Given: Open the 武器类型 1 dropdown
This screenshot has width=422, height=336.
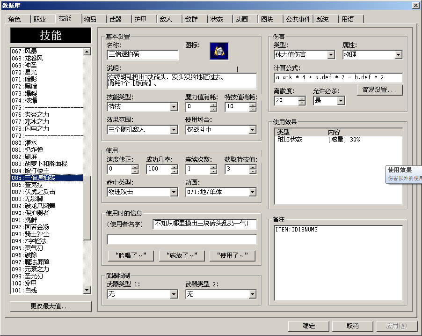Looking at the screenshot, I should point(174,294).
